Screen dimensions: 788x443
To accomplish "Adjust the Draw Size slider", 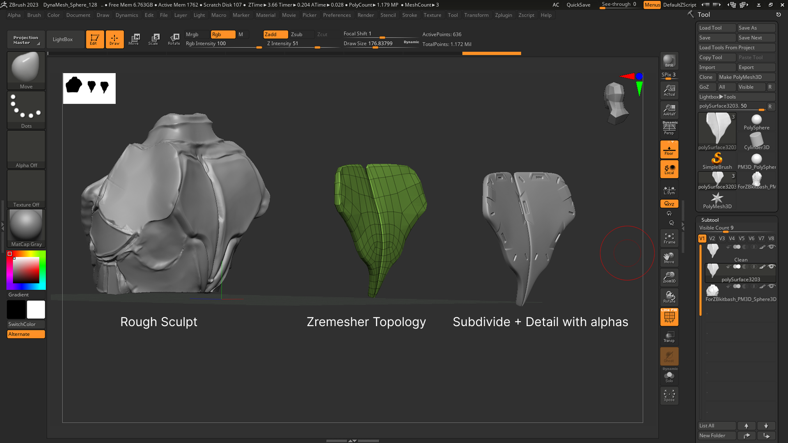I will click(x=375, y=47).
